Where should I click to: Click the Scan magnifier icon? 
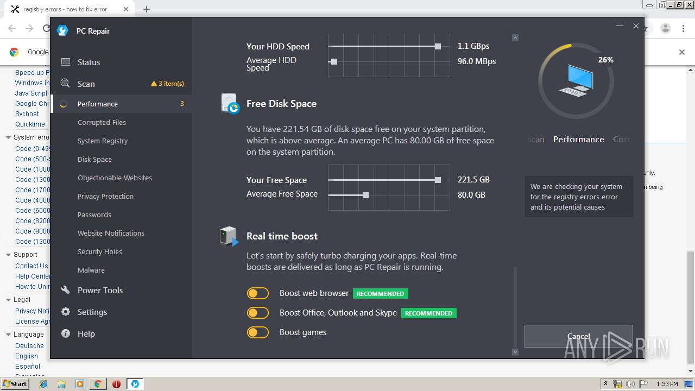[65, 83]
